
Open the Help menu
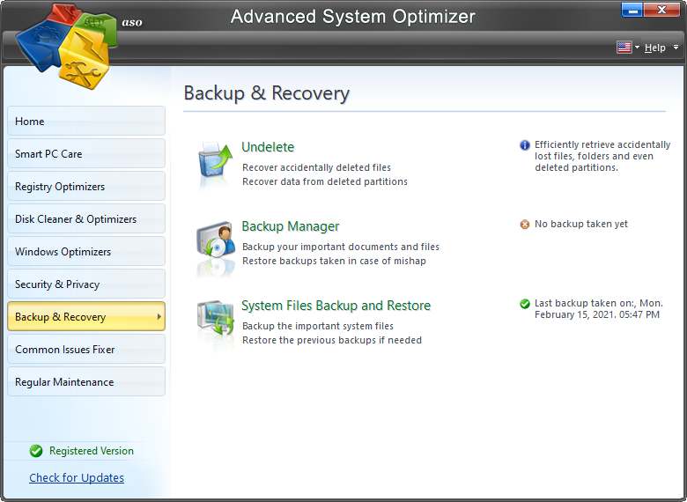click(654, 48)
